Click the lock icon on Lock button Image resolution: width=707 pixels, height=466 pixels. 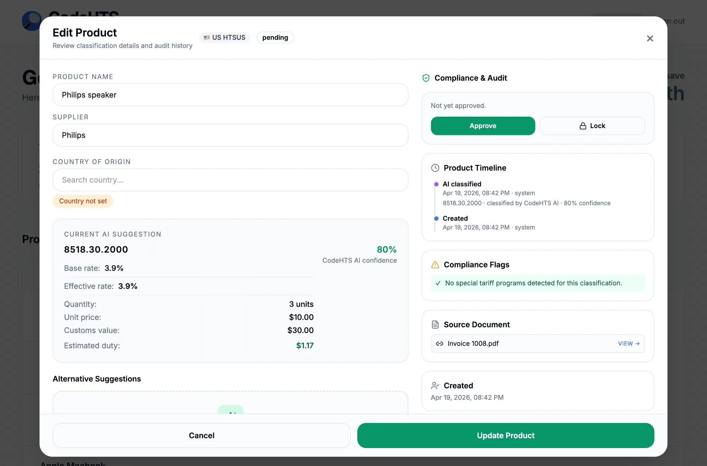pos(583,126)
